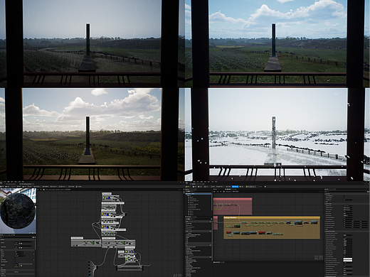The height and width of the screenshot is (277, 370).
Task: Open the upper white color swatch in the Blueprint Details panel
Action: [x=348, y=259]
